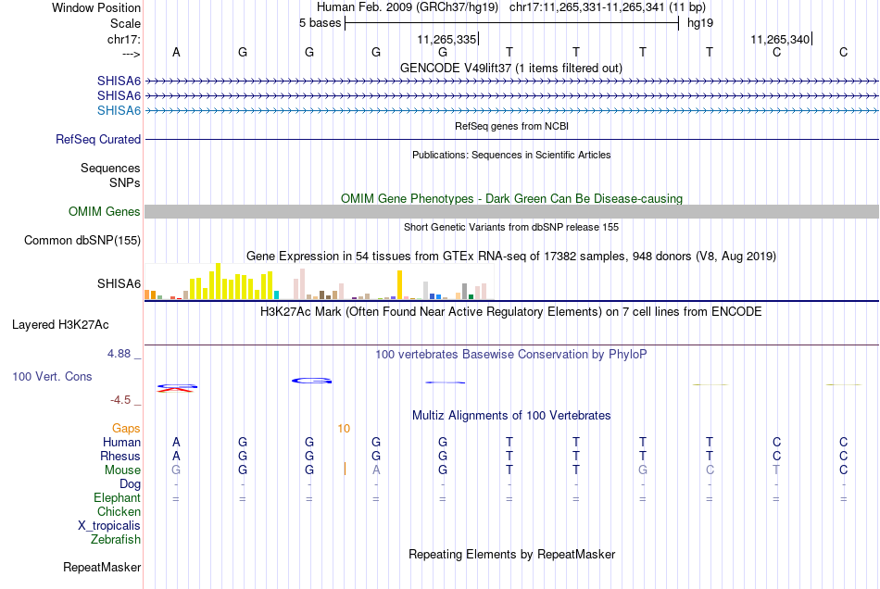Click the orange insertion tick in Mouse row
Viewport: 880px width, 589px height.
[345, 469]
